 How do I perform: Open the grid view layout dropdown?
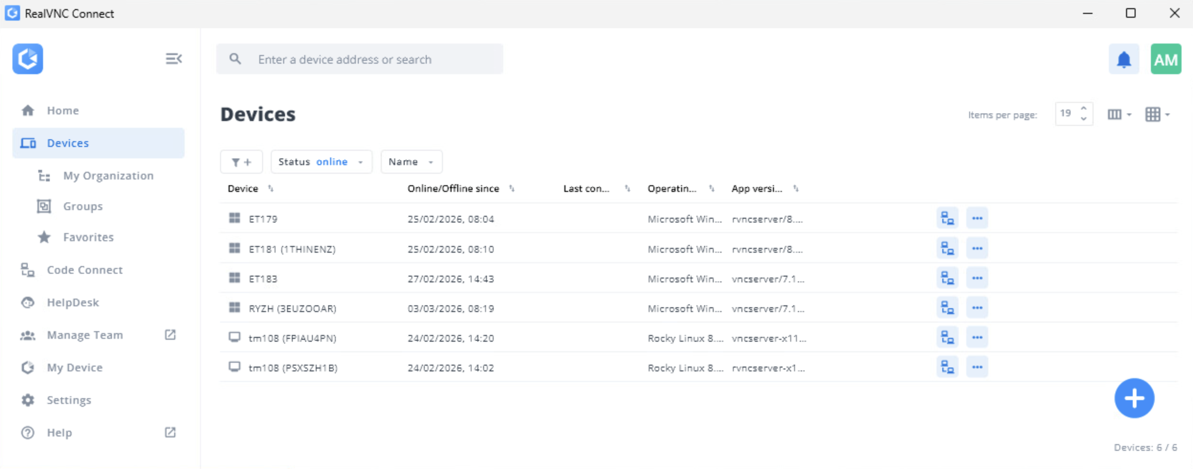point(1157,114)
